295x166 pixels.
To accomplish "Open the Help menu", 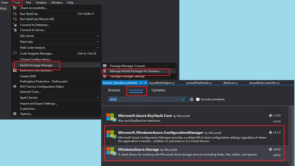I will tap(70, 3).
